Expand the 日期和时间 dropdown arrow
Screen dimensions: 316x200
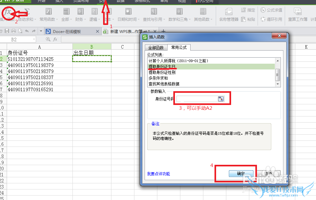[139, 20]
